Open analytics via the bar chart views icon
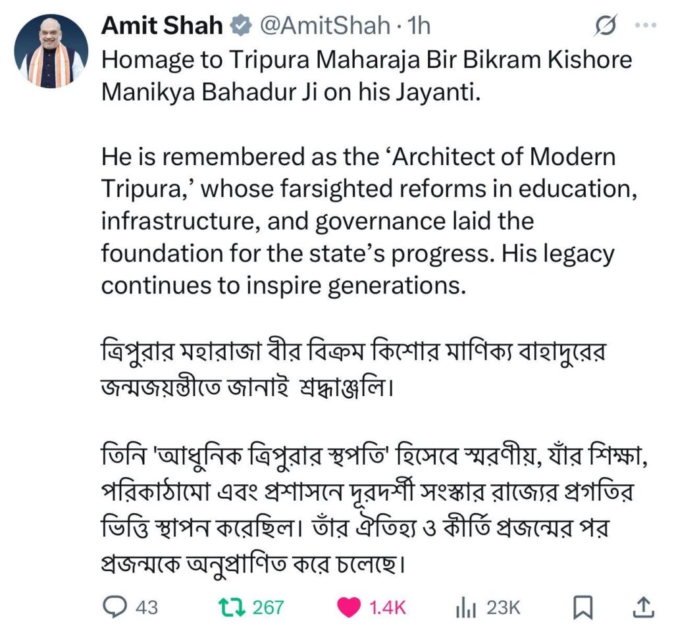This screenshot has width=674, height=637. point(466,607)
